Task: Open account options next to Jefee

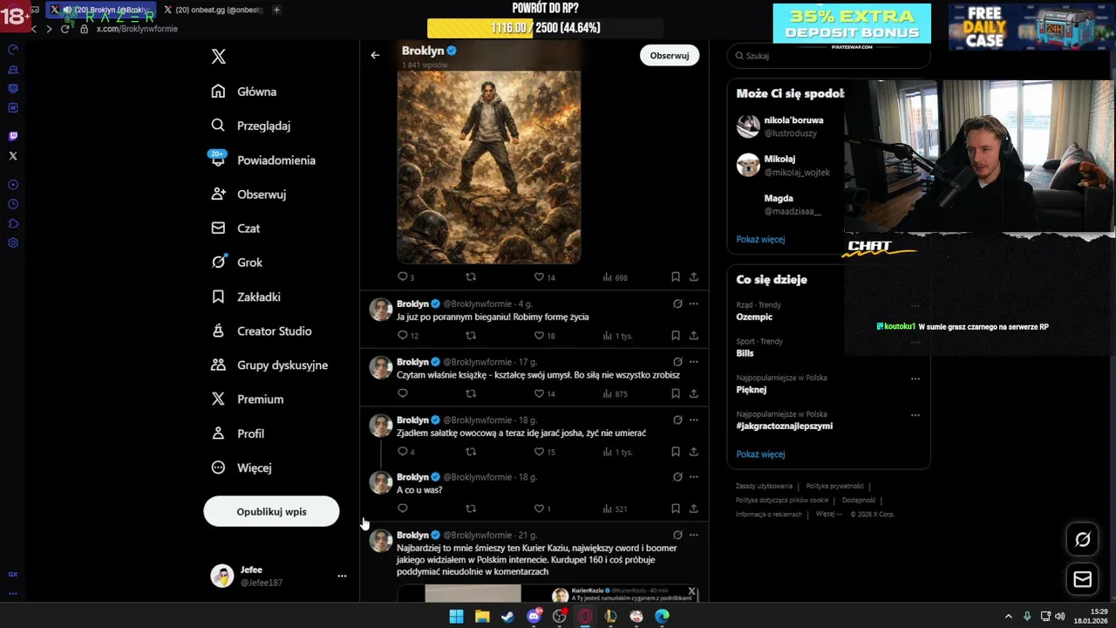Action: click(342, 576)
